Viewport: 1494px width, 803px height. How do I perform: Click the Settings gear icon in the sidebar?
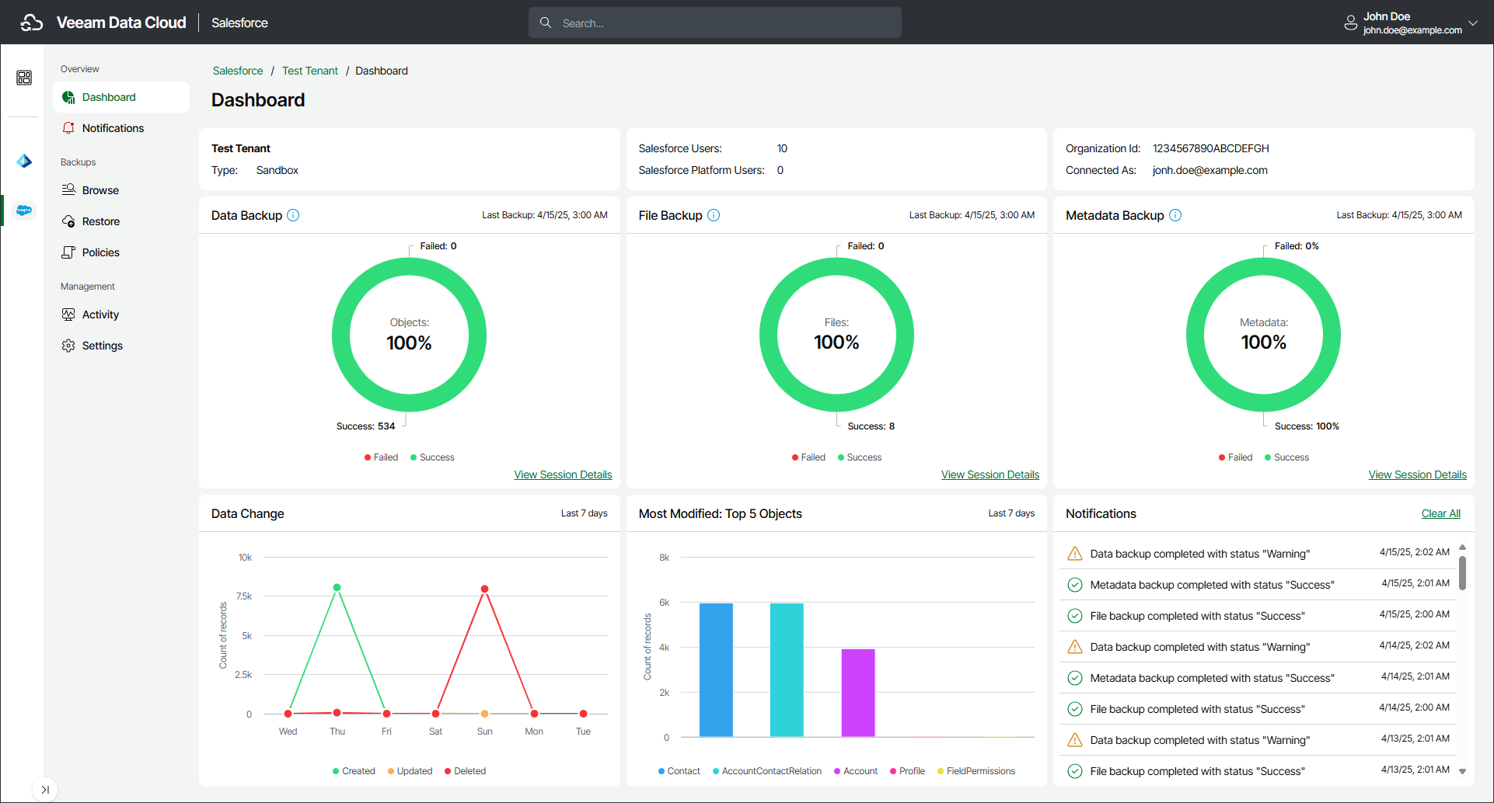pos(68,346)
